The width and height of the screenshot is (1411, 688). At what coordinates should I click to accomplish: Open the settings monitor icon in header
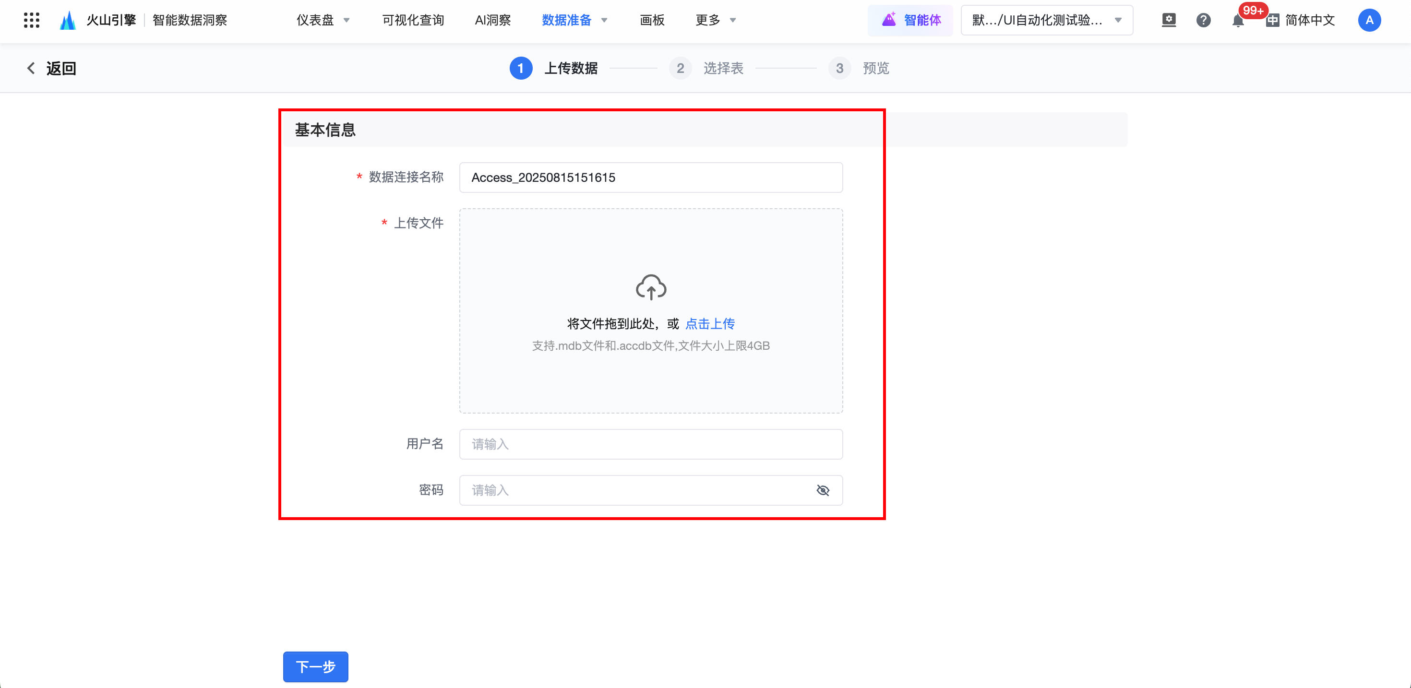coord(1169,20)
